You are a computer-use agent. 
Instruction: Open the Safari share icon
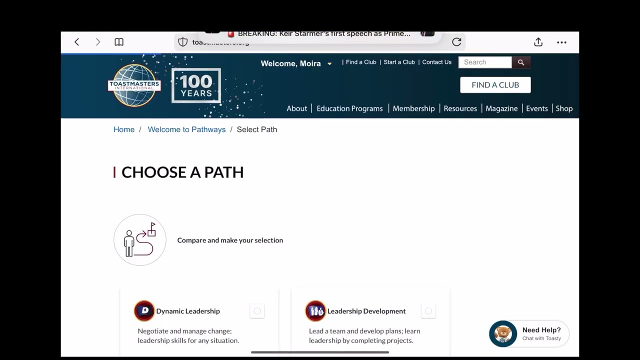538,42
